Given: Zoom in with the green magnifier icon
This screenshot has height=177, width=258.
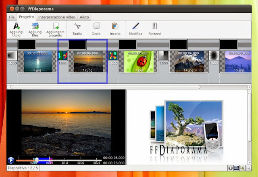Looking at the screenshot, I should click(242, 168).
